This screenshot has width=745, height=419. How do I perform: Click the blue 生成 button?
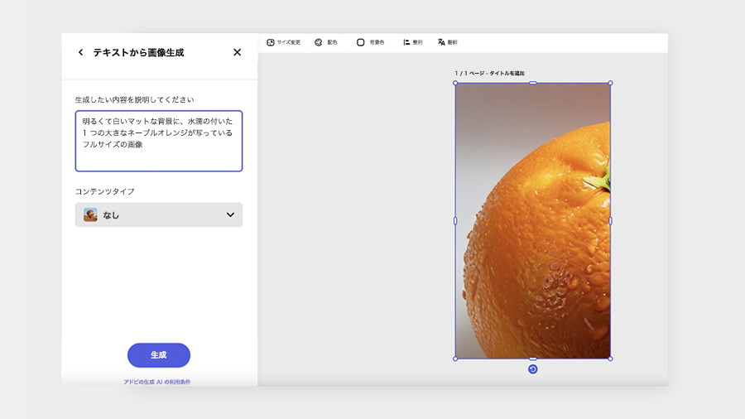[x=159, y=355]
